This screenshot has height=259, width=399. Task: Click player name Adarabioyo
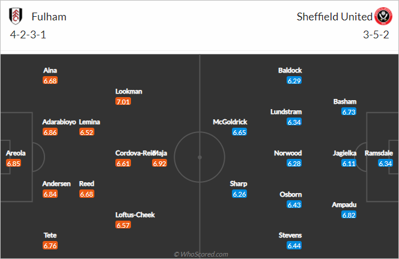pos(59,122)
